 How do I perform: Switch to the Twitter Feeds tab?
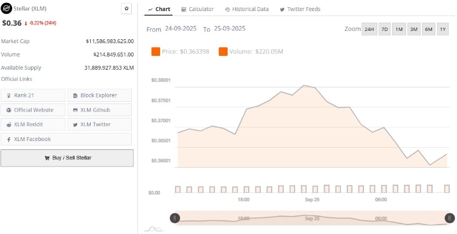[300, 9]
